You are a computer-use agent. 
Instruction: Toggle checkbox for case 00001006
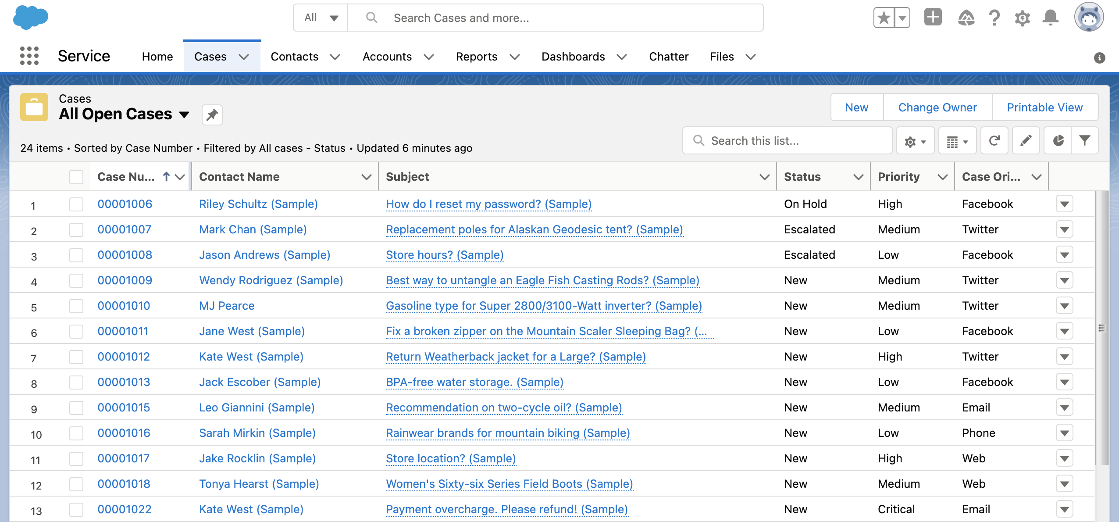coord(76,204)
